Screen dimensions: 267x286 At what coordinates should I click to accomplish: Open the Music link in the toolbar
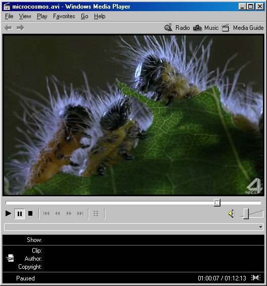pyautogui.click(x=206, y=28)
